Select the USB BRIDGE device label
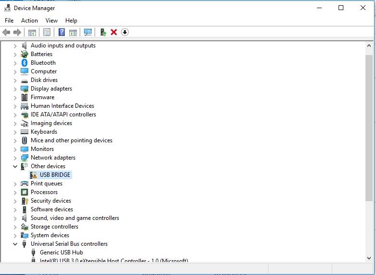Viewport: 376px width, 275px height. 55,175
